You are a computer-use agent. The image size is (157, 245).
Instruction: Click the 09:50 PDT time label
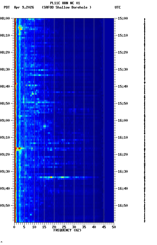coord(5,206)
